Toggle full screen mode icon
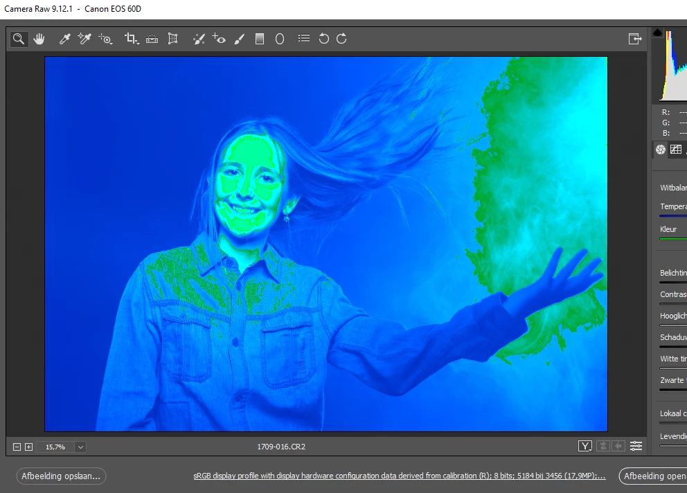This screenshot has height=493, width=687. pyautogui.click(x=635, y=39)
